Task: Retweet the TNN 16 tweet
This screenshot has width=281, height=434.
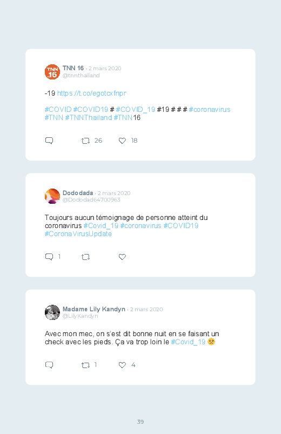Action: tap(85, 141)
